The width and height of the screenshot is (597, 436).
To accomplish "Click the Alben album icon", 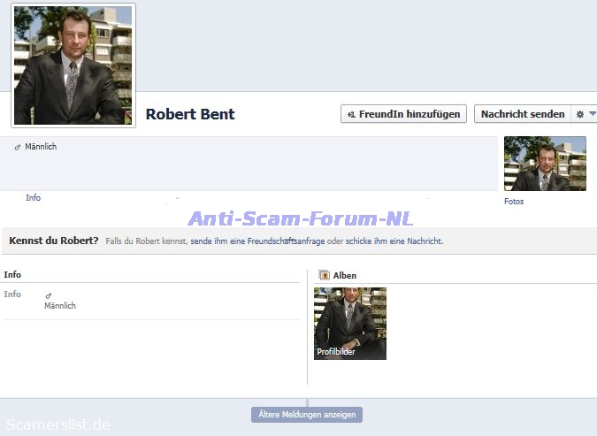I will [324, 275].
